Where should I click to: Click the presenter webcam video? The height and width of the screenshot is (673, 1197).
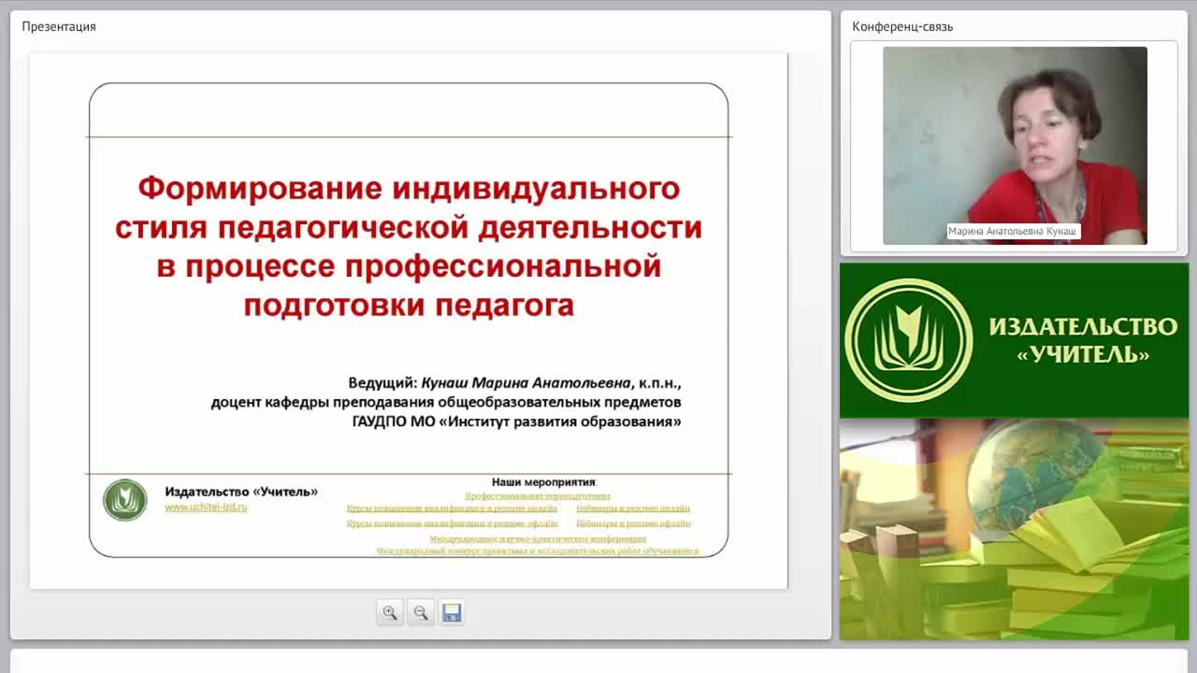[x=1015, y=146]
